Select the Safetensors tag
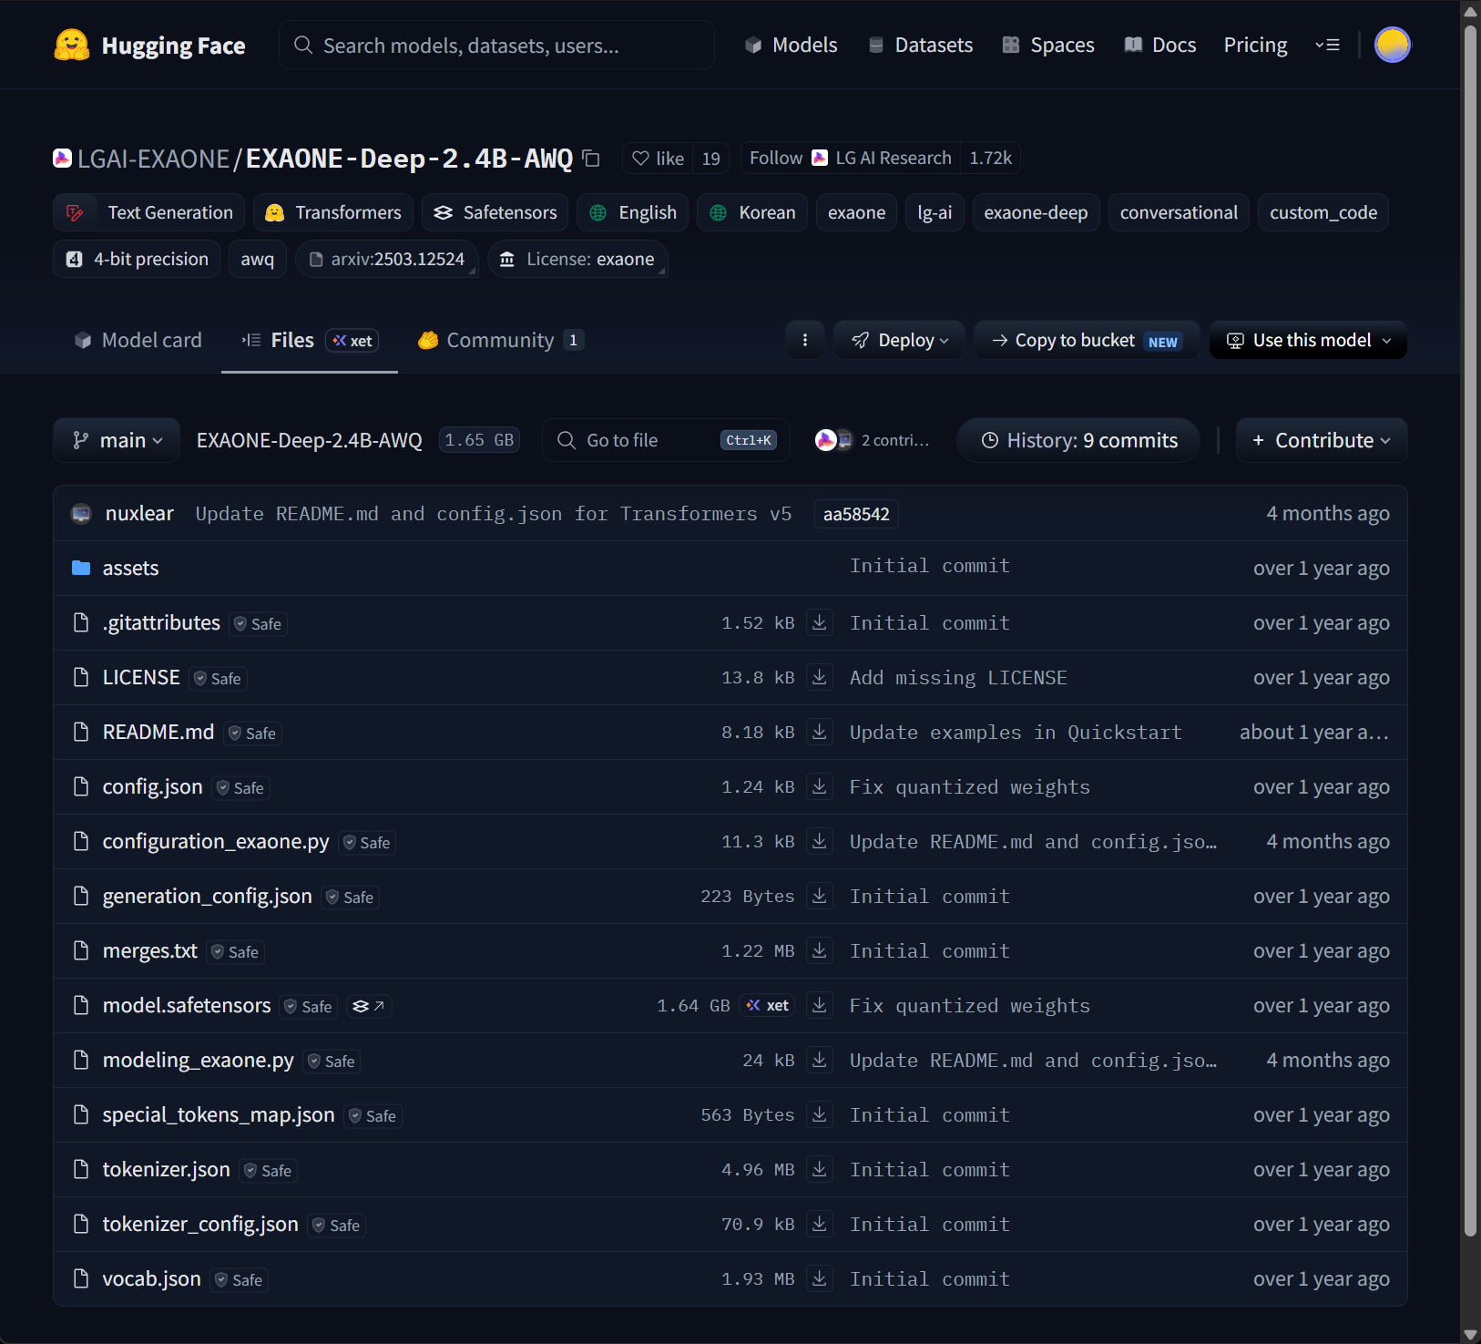The image size is (1481, 1344). coord(495,212)
